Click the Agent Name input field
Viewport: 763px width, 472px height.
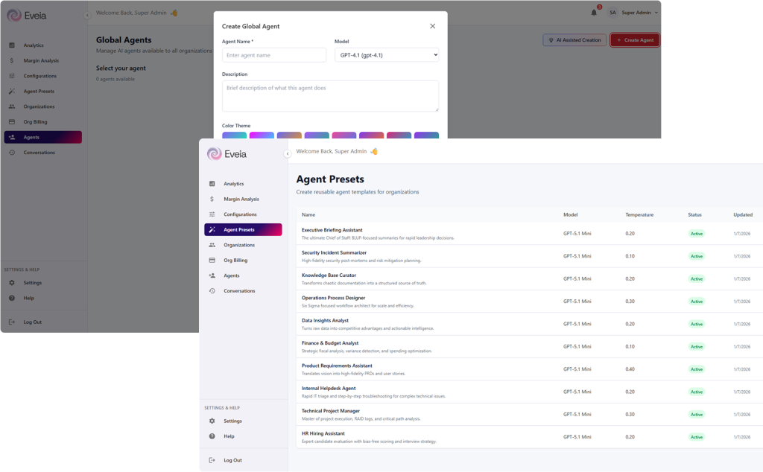point(274,55)
